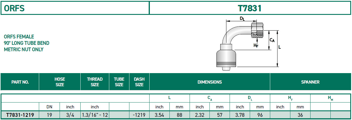Click the HF label on the diagram
Image resolution: width=352 pixels, height=120 pixels.
click(256, 45)
